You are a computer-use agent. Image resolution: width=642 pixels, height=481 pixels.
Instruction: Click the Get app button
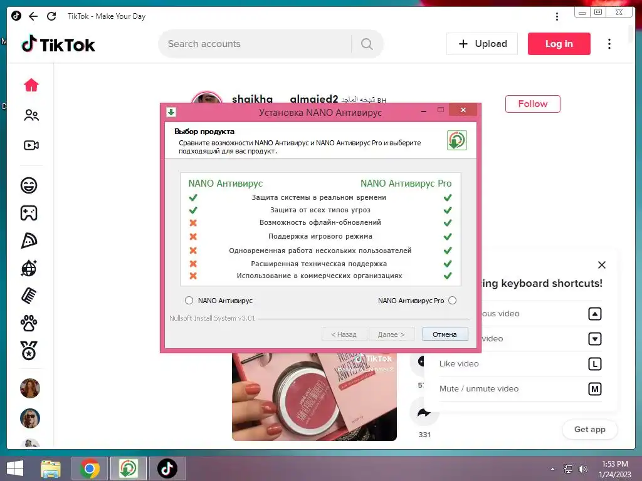click(x=589, y=430)
